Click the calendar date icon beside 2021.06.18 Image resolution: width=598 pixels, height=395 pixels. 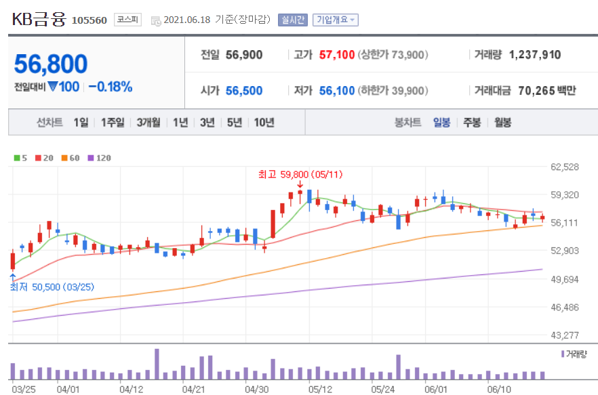click(156, 21)
